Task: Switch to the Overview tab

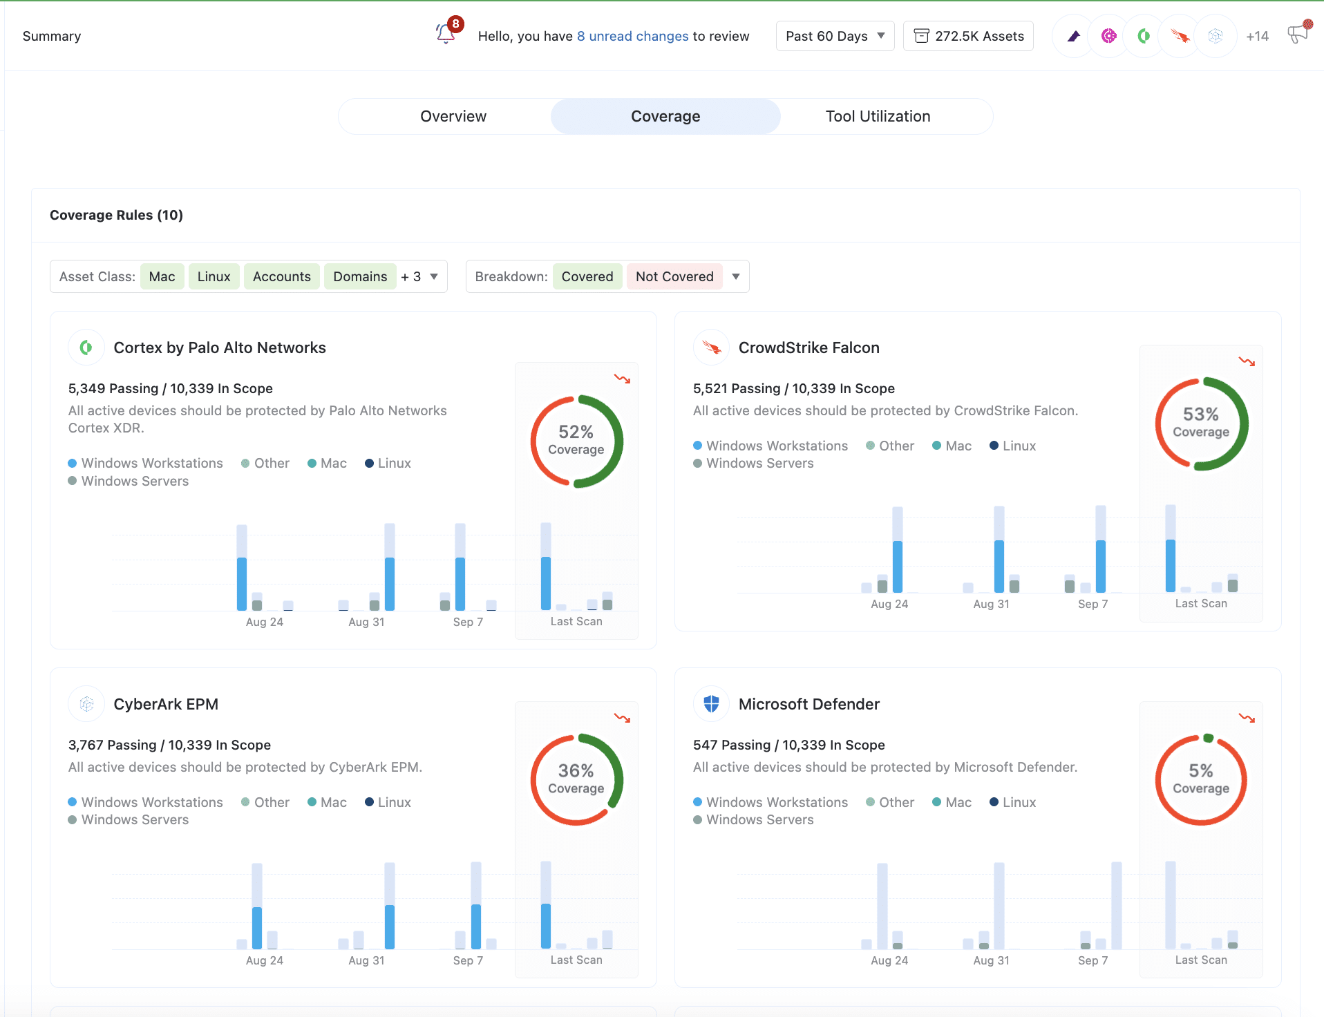Action: coord(453,116)
